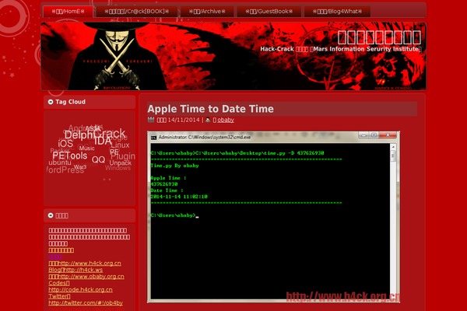Select the Delphi tag in tag cloud

79,135
